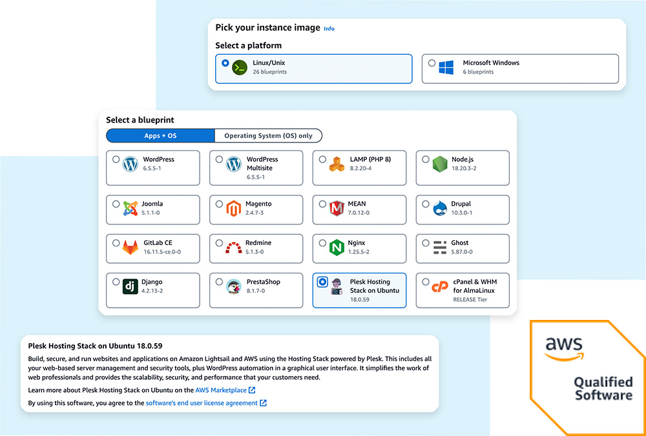Click the cPanel "RELEASE Tier" text

coord(469,299)
